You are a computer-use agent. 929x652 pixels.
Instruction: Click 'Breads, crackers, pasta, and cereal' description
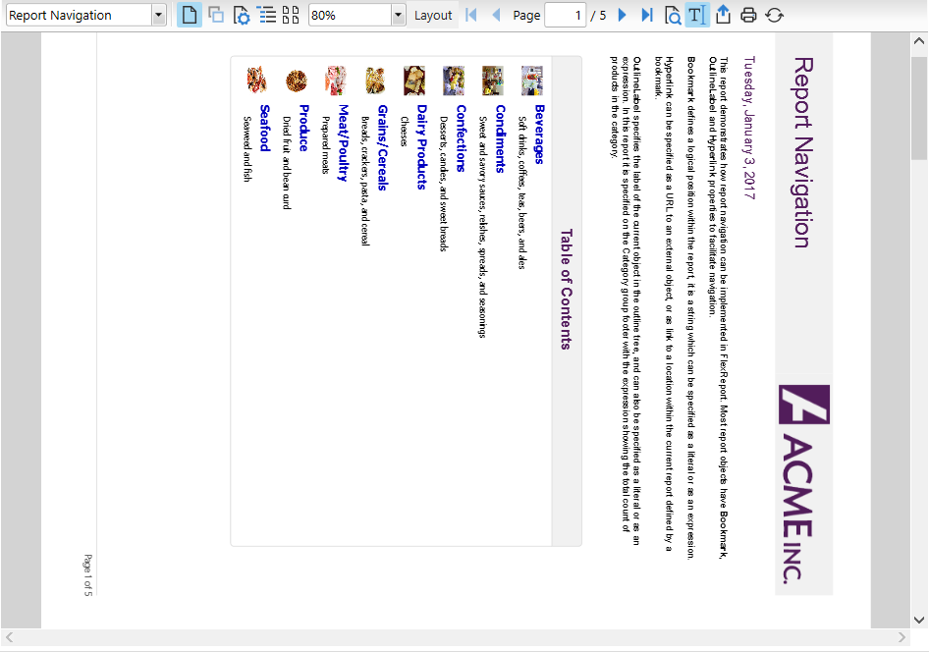[x=365, y=181]
